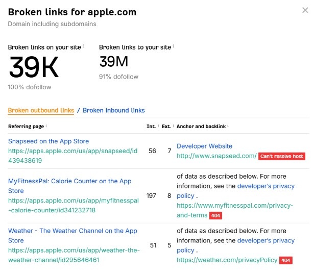The image size is (314, 274).
Task: Close the Broken links dialog
Action: [x=305, y=10]
